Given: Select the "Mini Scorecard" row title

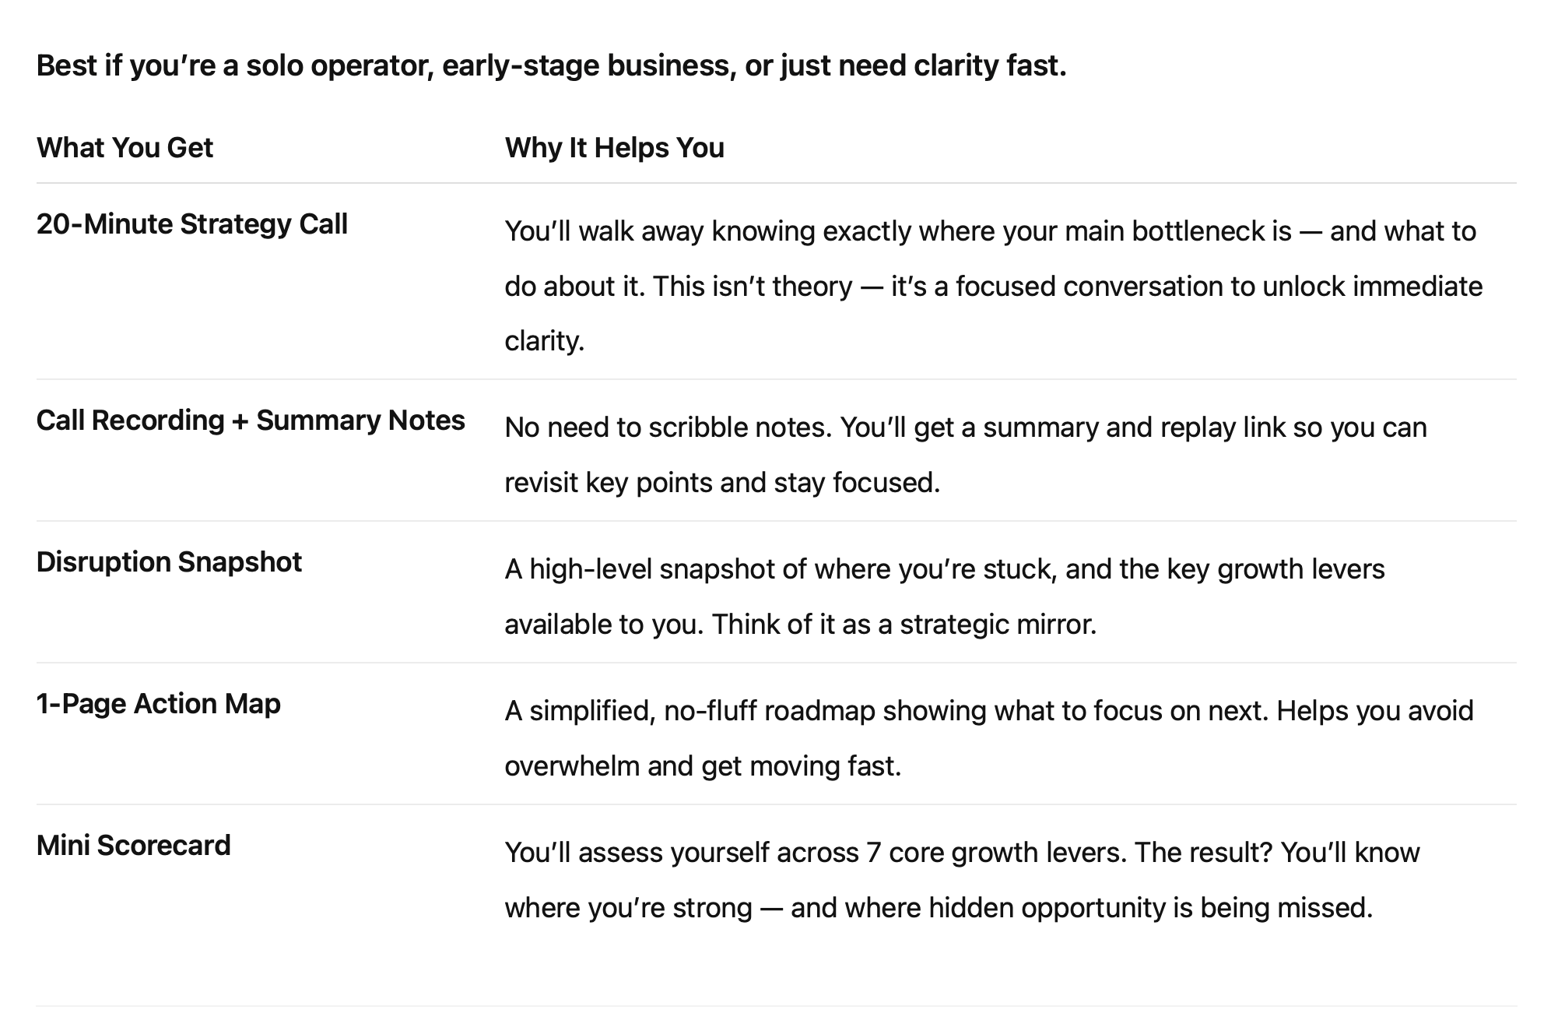Looking at the screenshot, I should coord(133,846).
